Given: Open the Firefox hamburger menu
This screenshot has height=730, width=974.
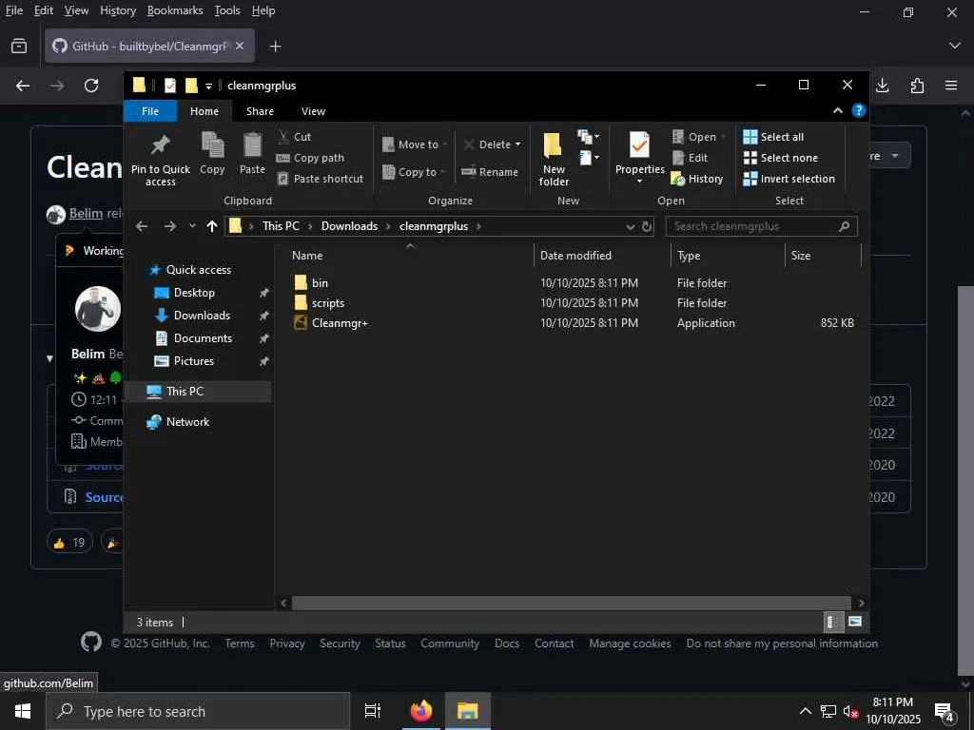Looking at the screenshot, I should click(951, 86).
